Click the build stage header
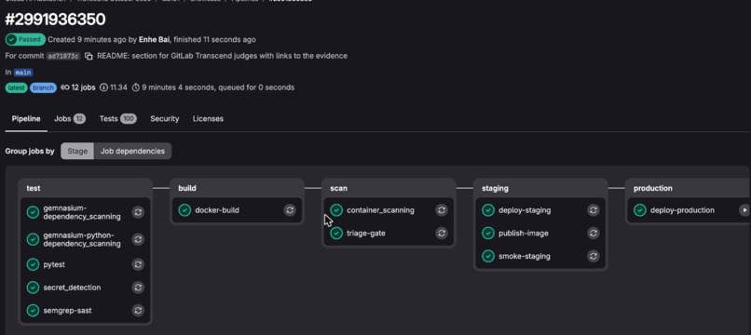The image size is (751, 335). coord(187,188)
